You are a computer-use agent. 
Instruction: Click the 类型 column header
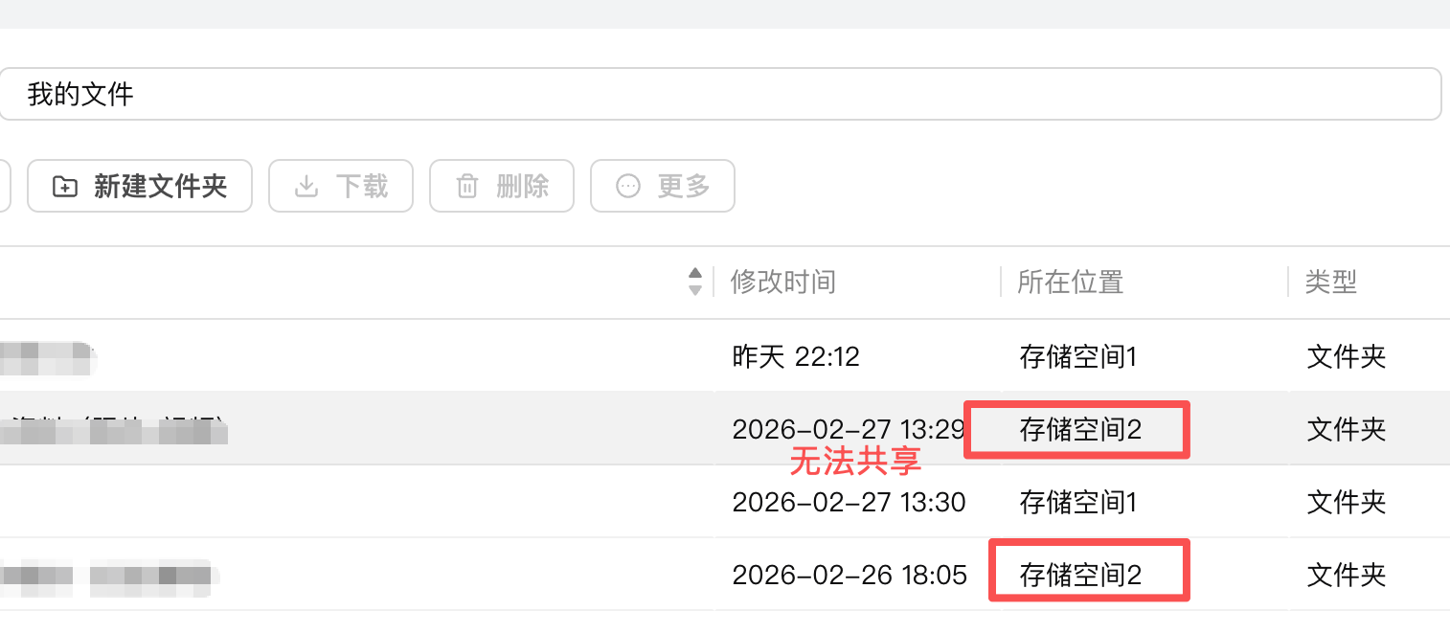1331,282
